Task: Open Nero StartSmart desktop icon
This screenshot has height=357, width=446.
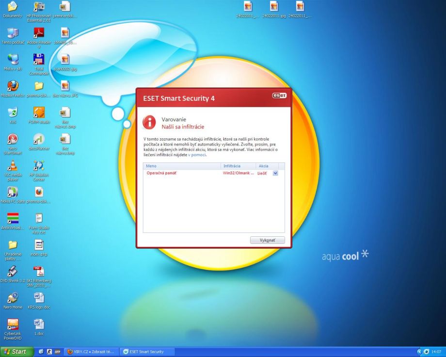Action: pos(13,140)
